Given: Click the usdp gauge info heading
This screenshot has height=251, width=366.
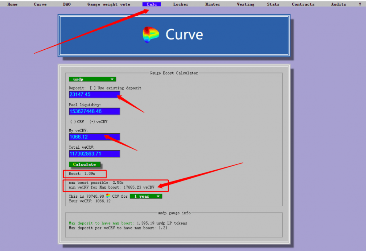Looking at the screenshot, I should 174,213.
